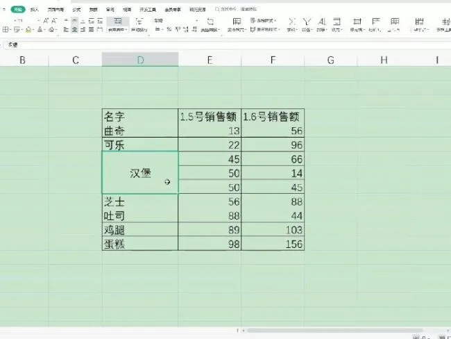The width and height of the screenshot is (451, 339).
Task: Apply thousands separator style
Action: (178, 29)
